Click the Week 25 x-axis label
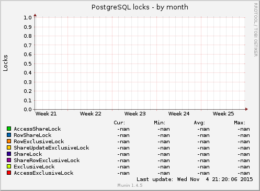Image resolution: width=260 pixels, height=191 pixels. click(223, 114)
